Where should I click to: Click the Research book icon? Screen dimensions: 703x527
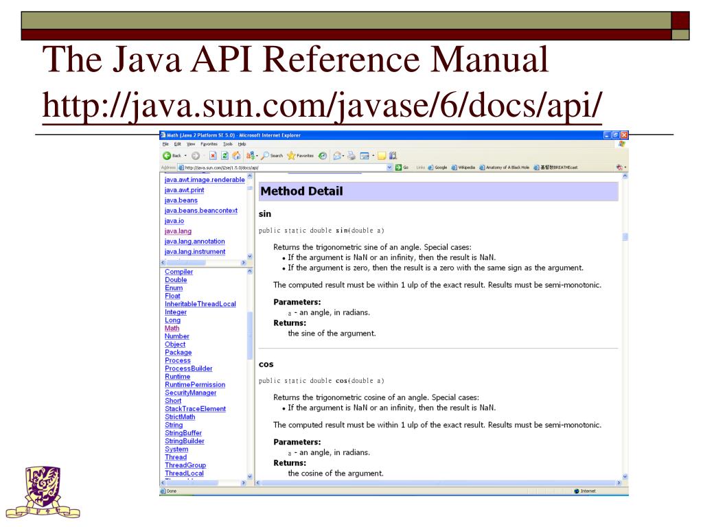pos(393,156)
